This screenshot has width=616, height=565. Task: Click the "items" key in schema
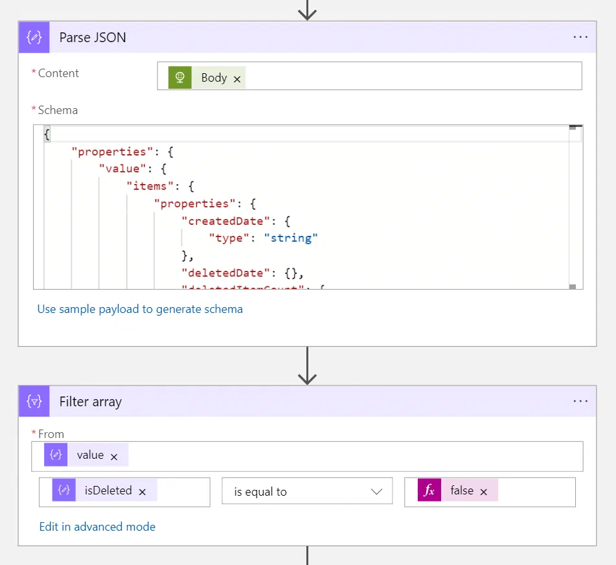150,186
